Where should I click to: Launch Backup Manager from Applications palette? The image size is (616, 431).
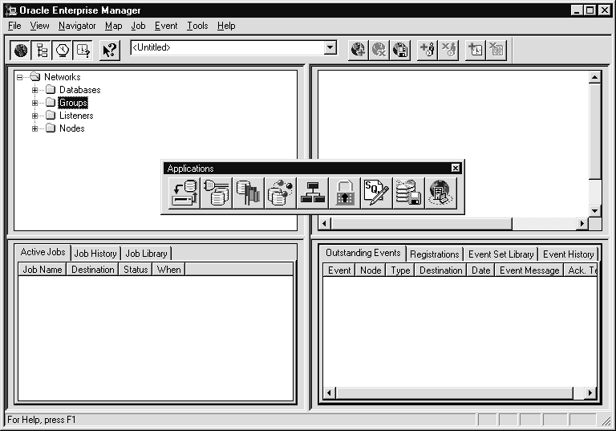184,193
